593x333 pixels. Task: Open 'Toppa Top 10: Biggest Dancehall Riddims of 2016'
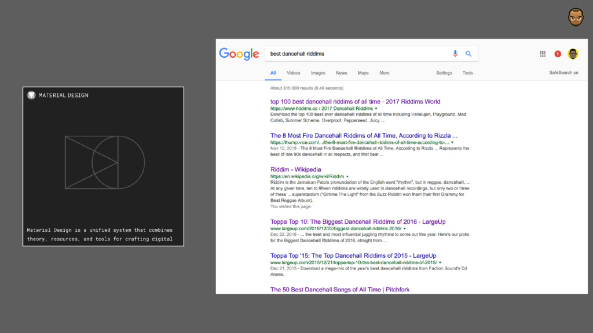(x=358, y=221)
